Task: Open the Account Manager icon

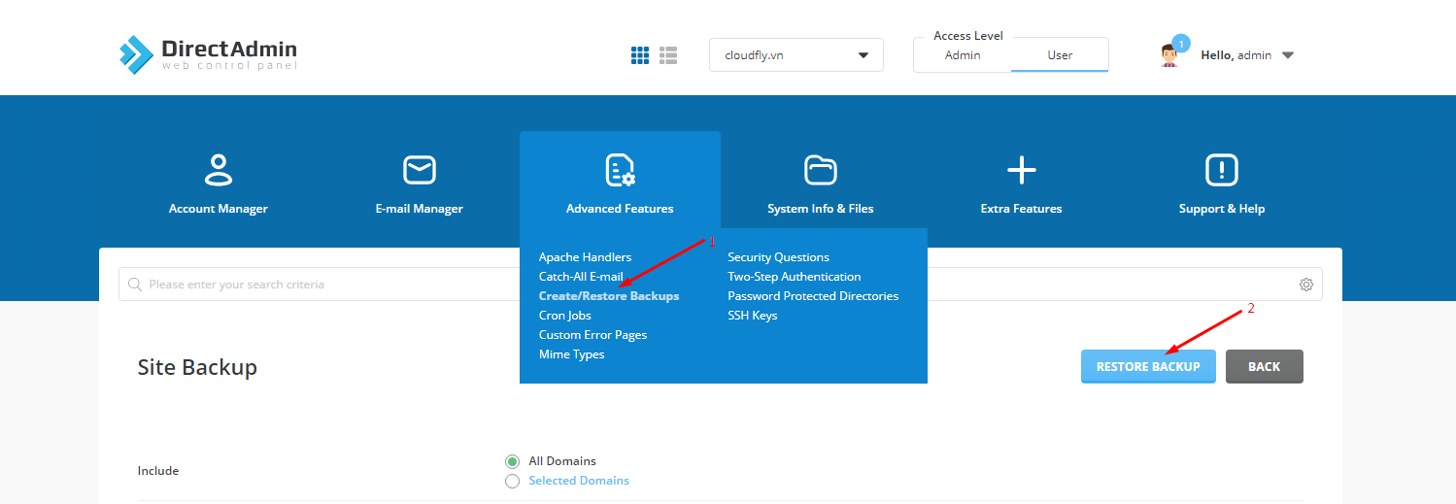Action: tap(219, 170)
